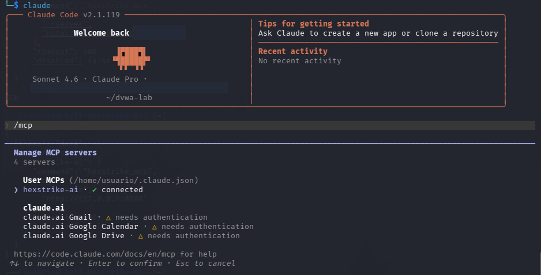Click the 'Esc to cancel' hint text
The width and height of the screenshot is (541, 275).
click(x=205, y=263)
